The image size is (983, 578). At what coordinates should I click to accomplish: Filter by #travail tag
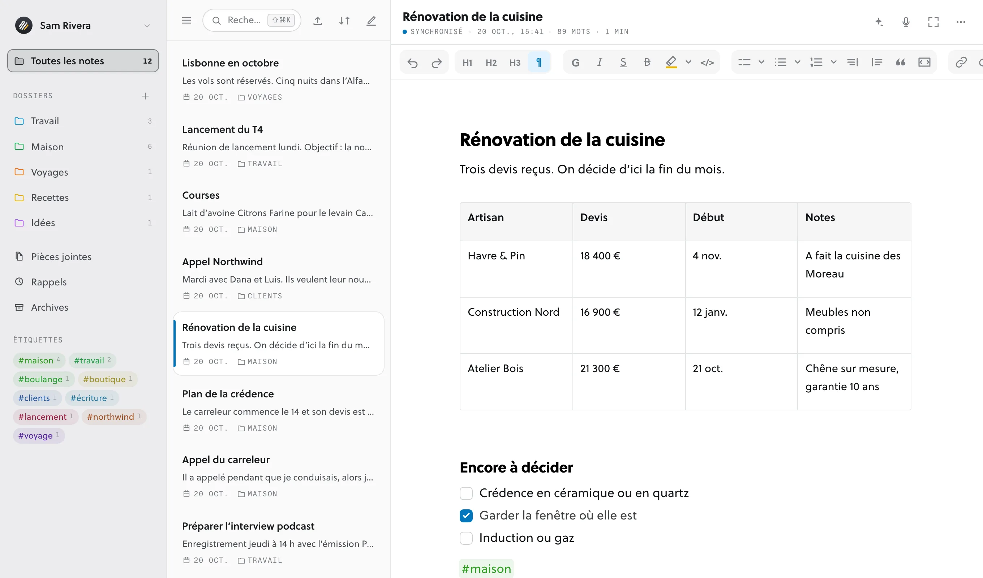click(93, 361)
